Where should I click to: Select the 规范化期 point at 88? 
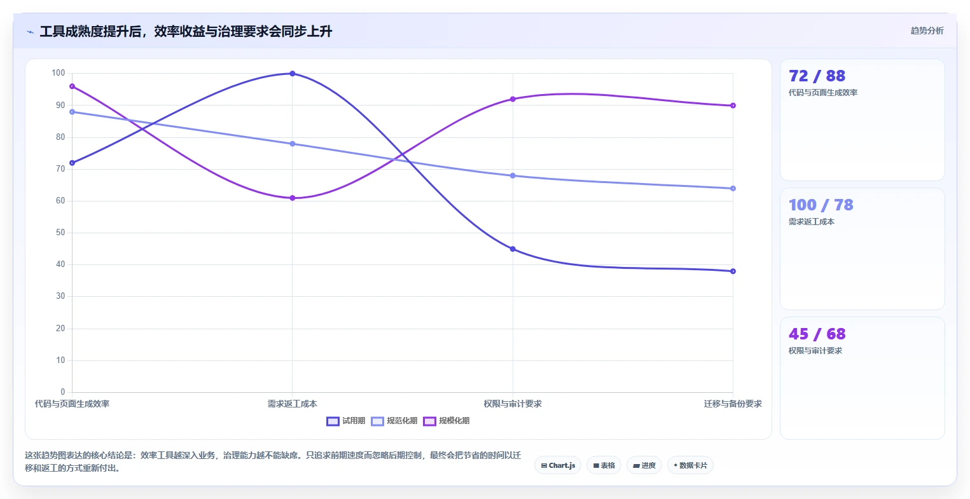pyautogui.click(x=72, y=112)
